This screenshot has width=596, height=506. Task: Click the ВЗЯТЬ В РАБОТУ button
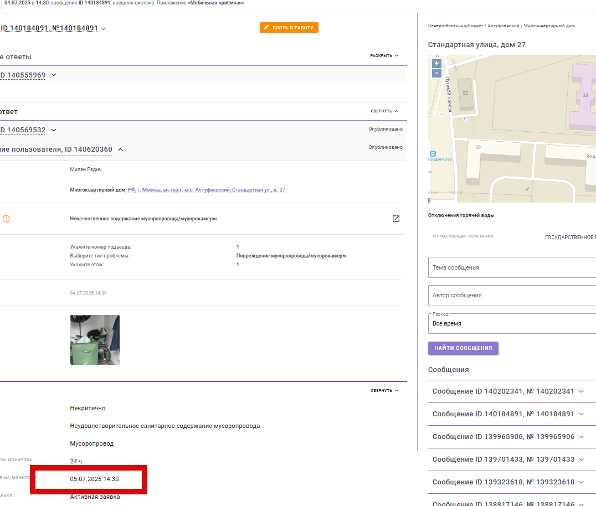point(289,27)
